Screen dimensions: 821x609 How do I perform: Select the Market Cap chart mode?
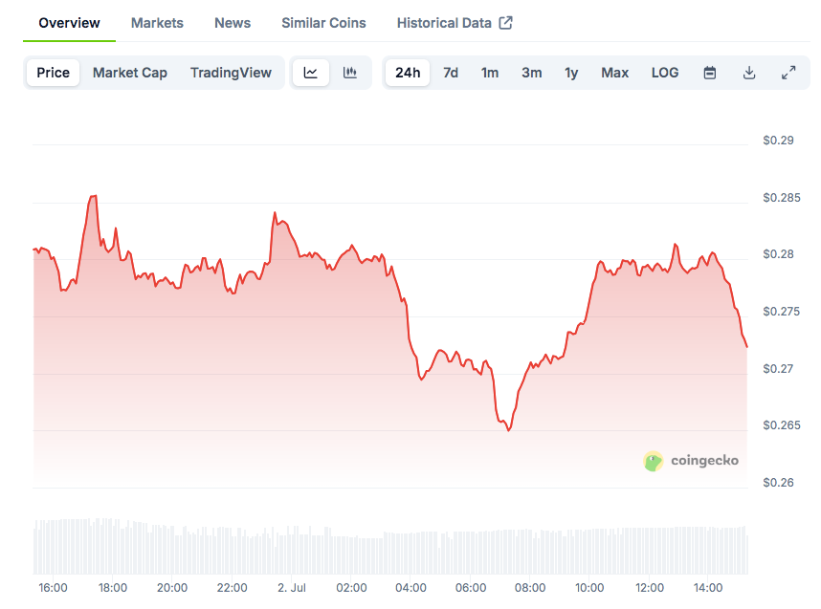pyautogui.click(x=130, y=73)
